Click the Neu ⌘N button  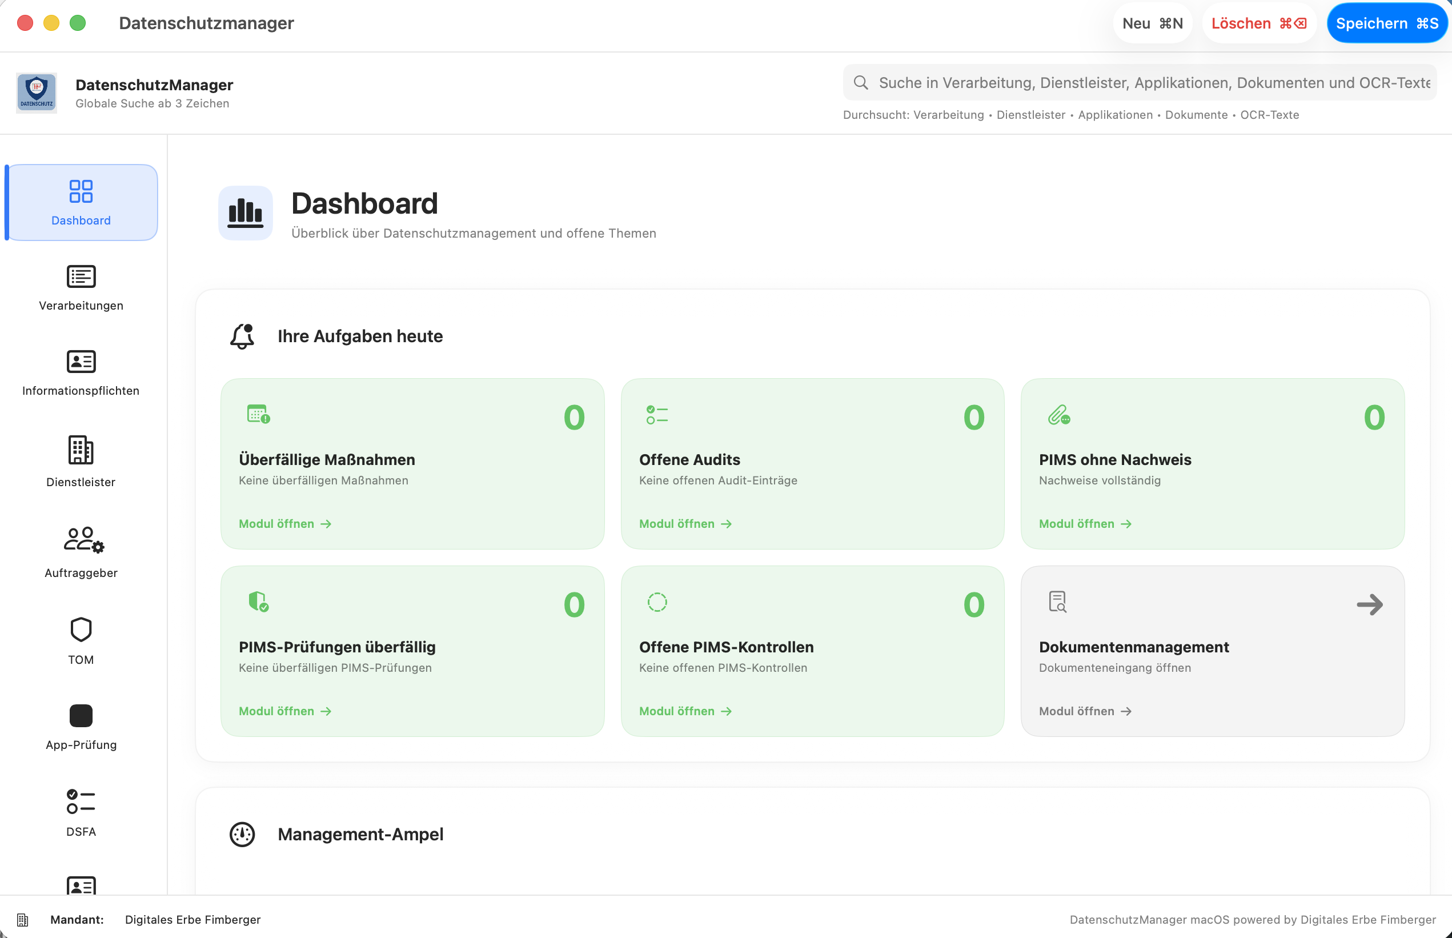pos(1152,23)
